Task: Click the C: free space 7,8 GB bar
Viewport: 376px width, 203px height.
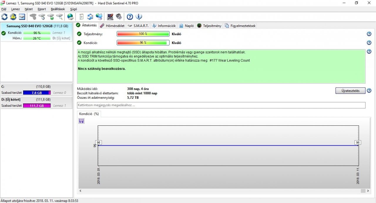Action: tap(37, 93)
